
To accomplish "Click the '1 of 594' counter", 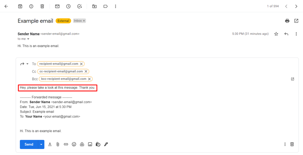I will pos(273,6).
